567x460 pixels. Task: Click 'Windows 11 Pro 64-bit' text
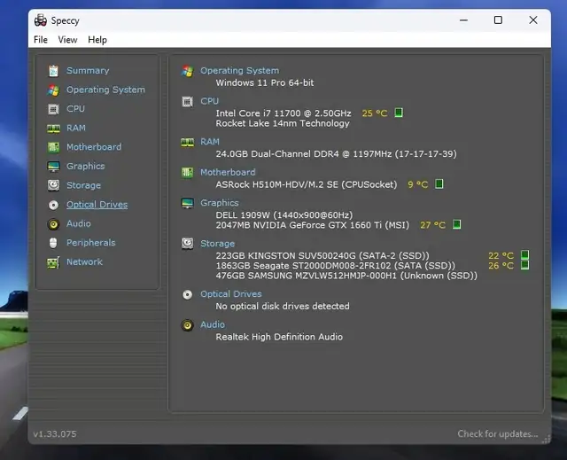tap(265, 82)
